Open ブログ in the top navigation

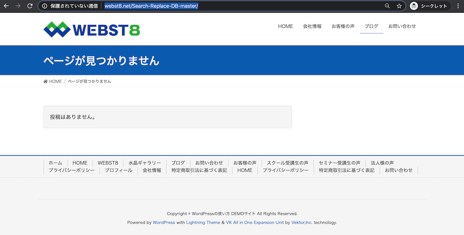click(x=371, y=26)
